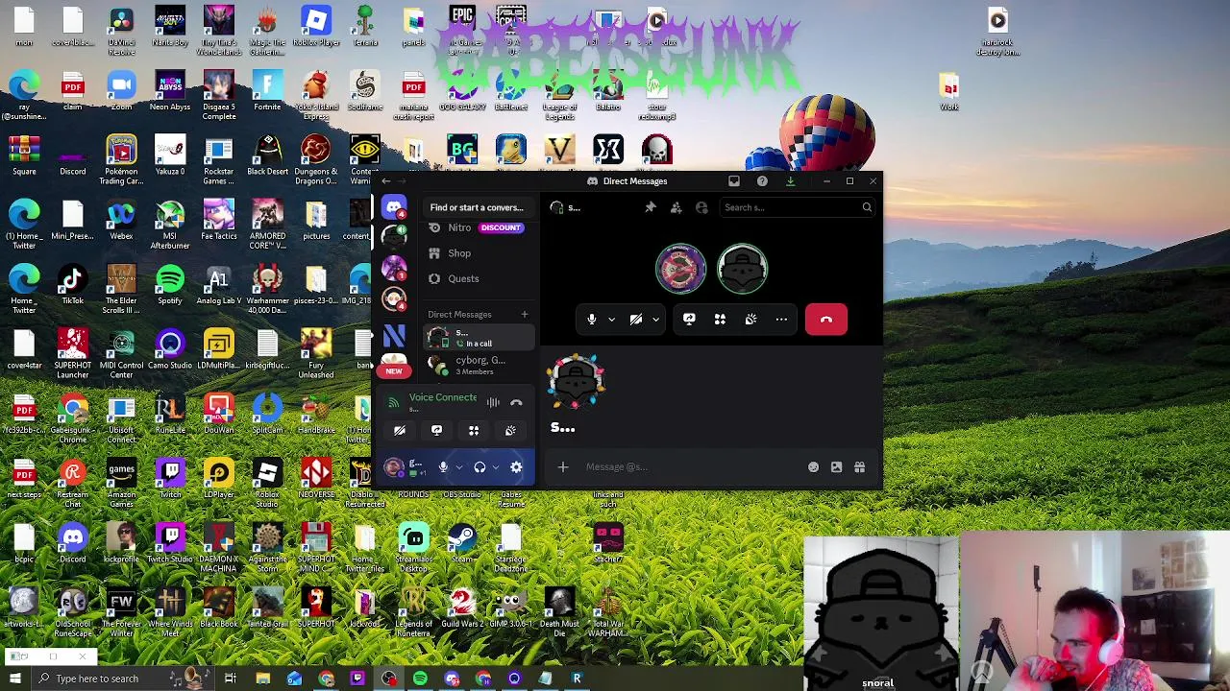1230x691 pixels.
Task: Expand camera options arrow in call controls
Action: pos(655,320)
